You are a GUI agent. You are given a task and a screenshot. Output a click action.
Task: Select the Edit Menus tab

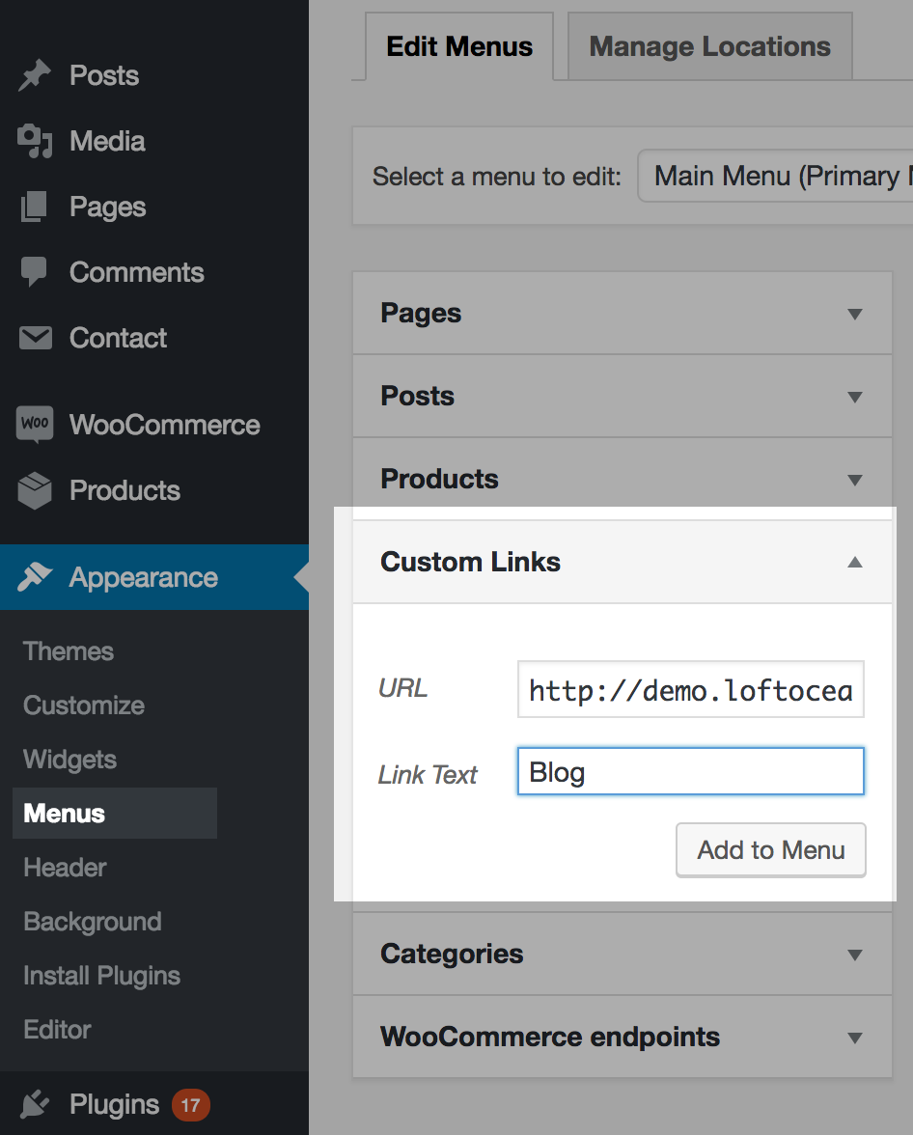pos(458,45)
